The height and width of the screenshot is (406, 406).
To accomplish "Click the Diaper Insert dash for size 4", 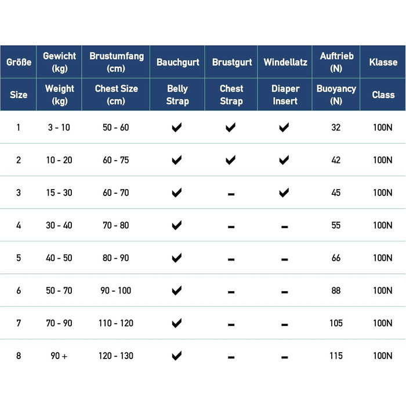I will click(285, 227).
